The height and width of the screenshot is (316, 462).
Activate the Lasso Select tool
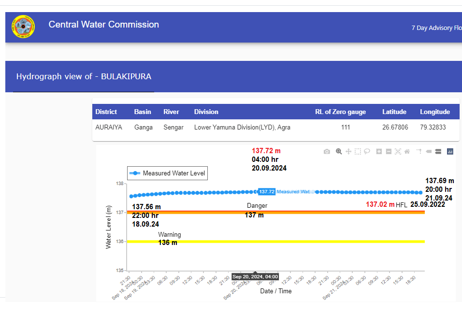tap(367, 152)
